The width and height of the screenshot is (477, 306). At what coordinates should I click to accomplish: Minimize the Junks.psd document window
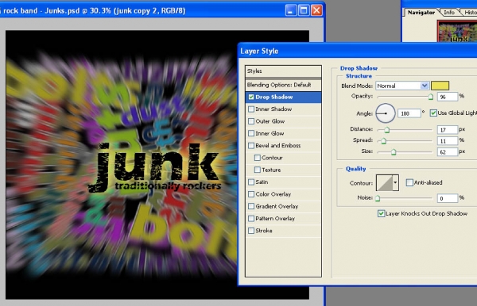290,10
